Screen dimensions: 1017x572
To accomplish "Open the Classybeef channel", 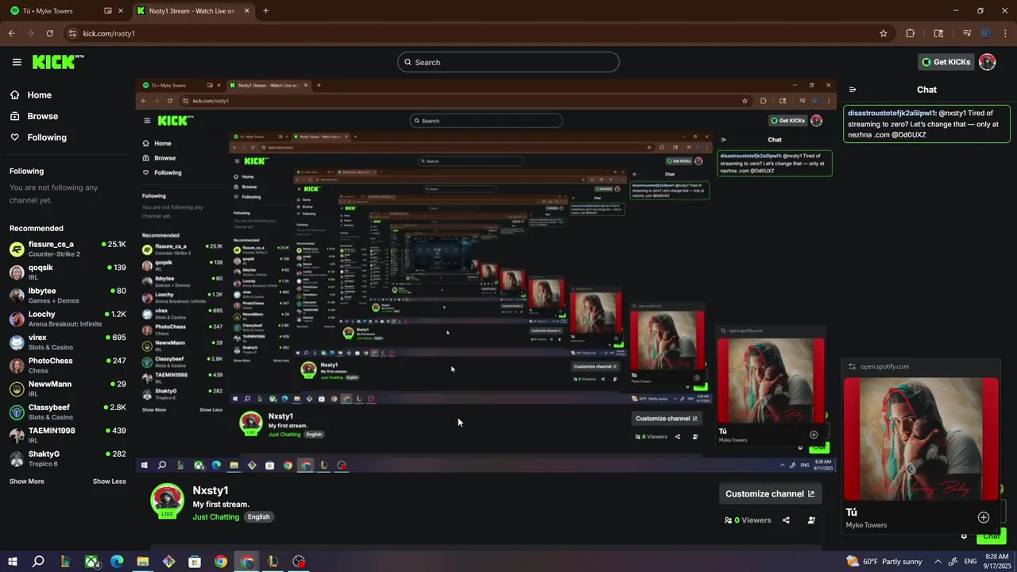I will pos(68,412).
